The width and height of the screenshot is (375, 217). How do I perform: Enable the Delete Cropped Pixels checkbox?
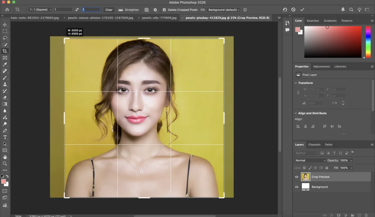pos(164,10)
